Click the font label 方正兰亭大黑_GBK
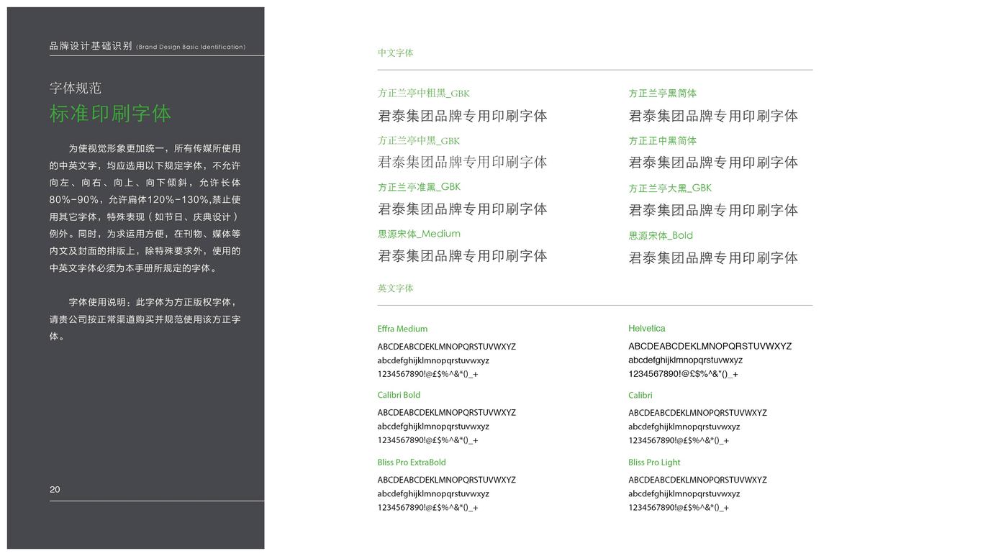This screenshot has height=556, width=983. [670, 188]
